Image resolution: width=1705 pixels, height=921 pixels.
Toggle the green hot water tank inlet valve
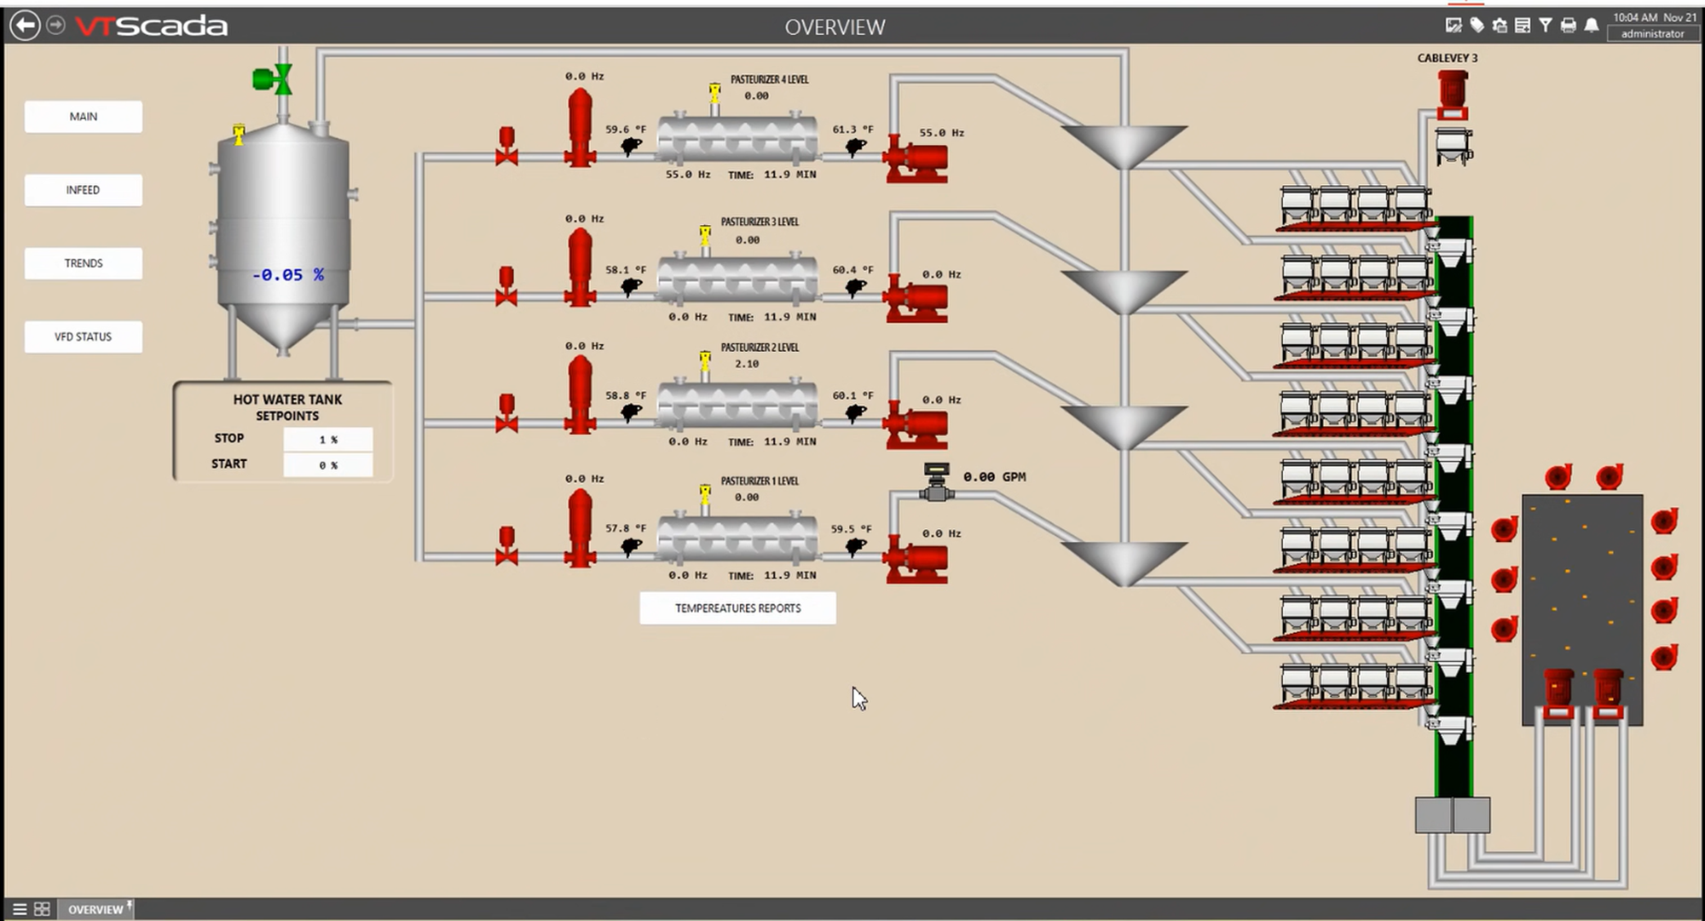[x=273, y=79]
